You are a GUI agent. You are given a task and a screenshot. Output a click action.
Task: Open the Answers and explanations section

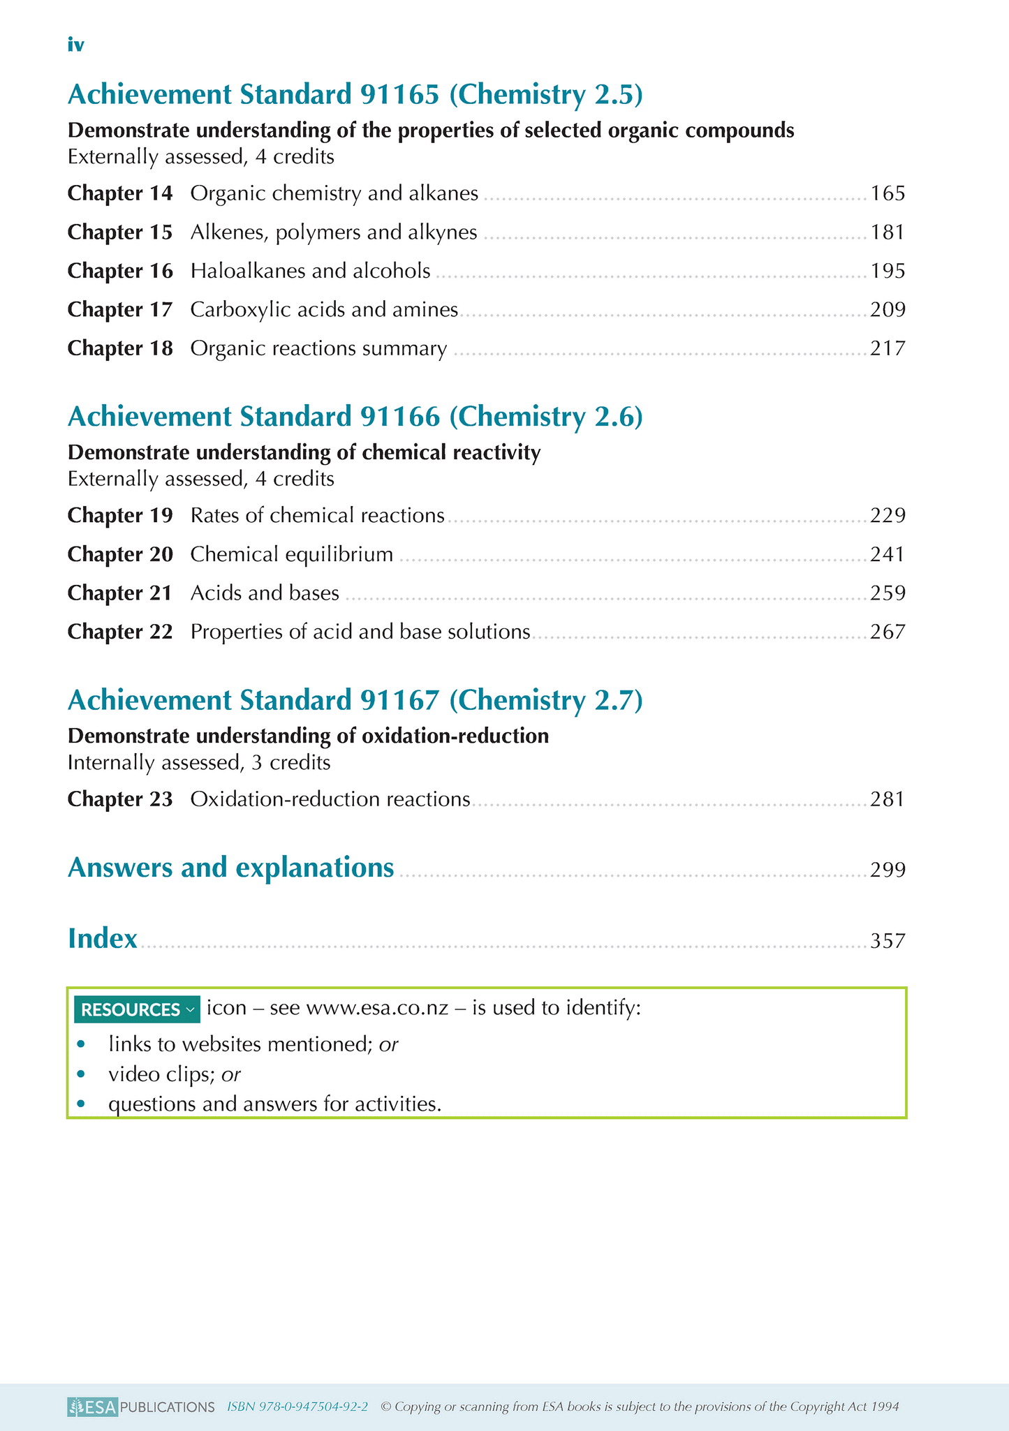tap(230, 868)
